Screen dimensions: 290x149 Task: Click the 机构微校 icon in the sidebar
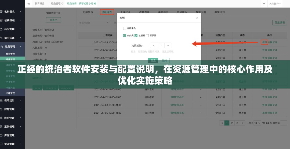tap(1, 20)
